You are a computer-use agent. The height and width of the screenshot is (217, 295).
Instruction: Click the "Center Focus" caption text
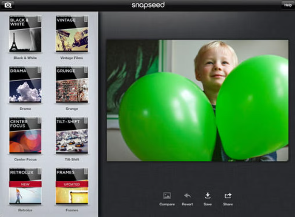(x=26, y=160)
